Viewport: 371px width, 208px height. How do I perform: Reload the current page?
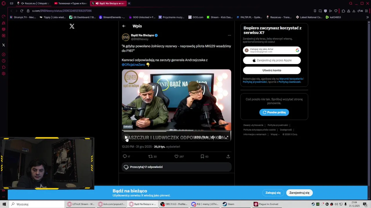tap(22, 11)
